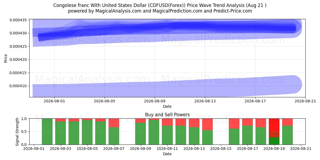Screen dimensions: 320x160
Task: Select the 0.000425 price axis tick label
Action: 18,46
